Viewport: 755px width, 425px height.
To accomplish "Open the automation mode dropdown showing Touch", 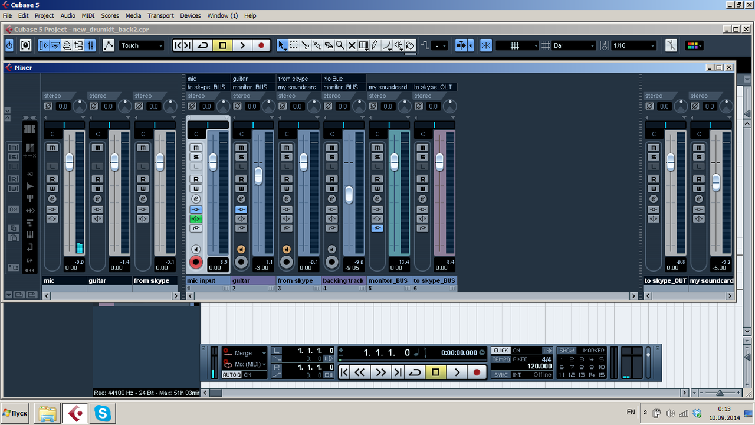I will click(x=142, y=45).
